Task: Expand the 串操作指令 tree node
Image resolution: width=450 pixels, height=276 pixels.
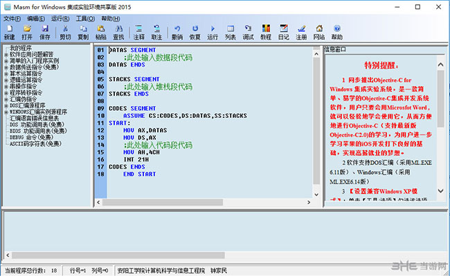Action: [x=6, y=86]
